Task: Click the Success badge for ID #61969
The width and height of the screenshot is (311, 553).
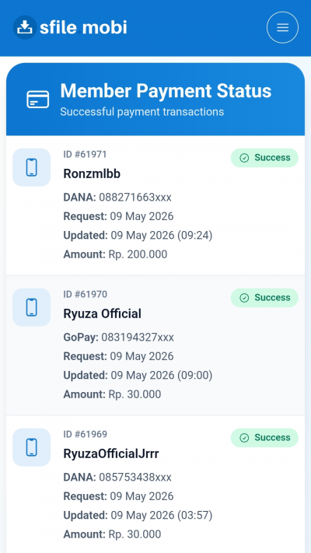Action: coord(264,438)
